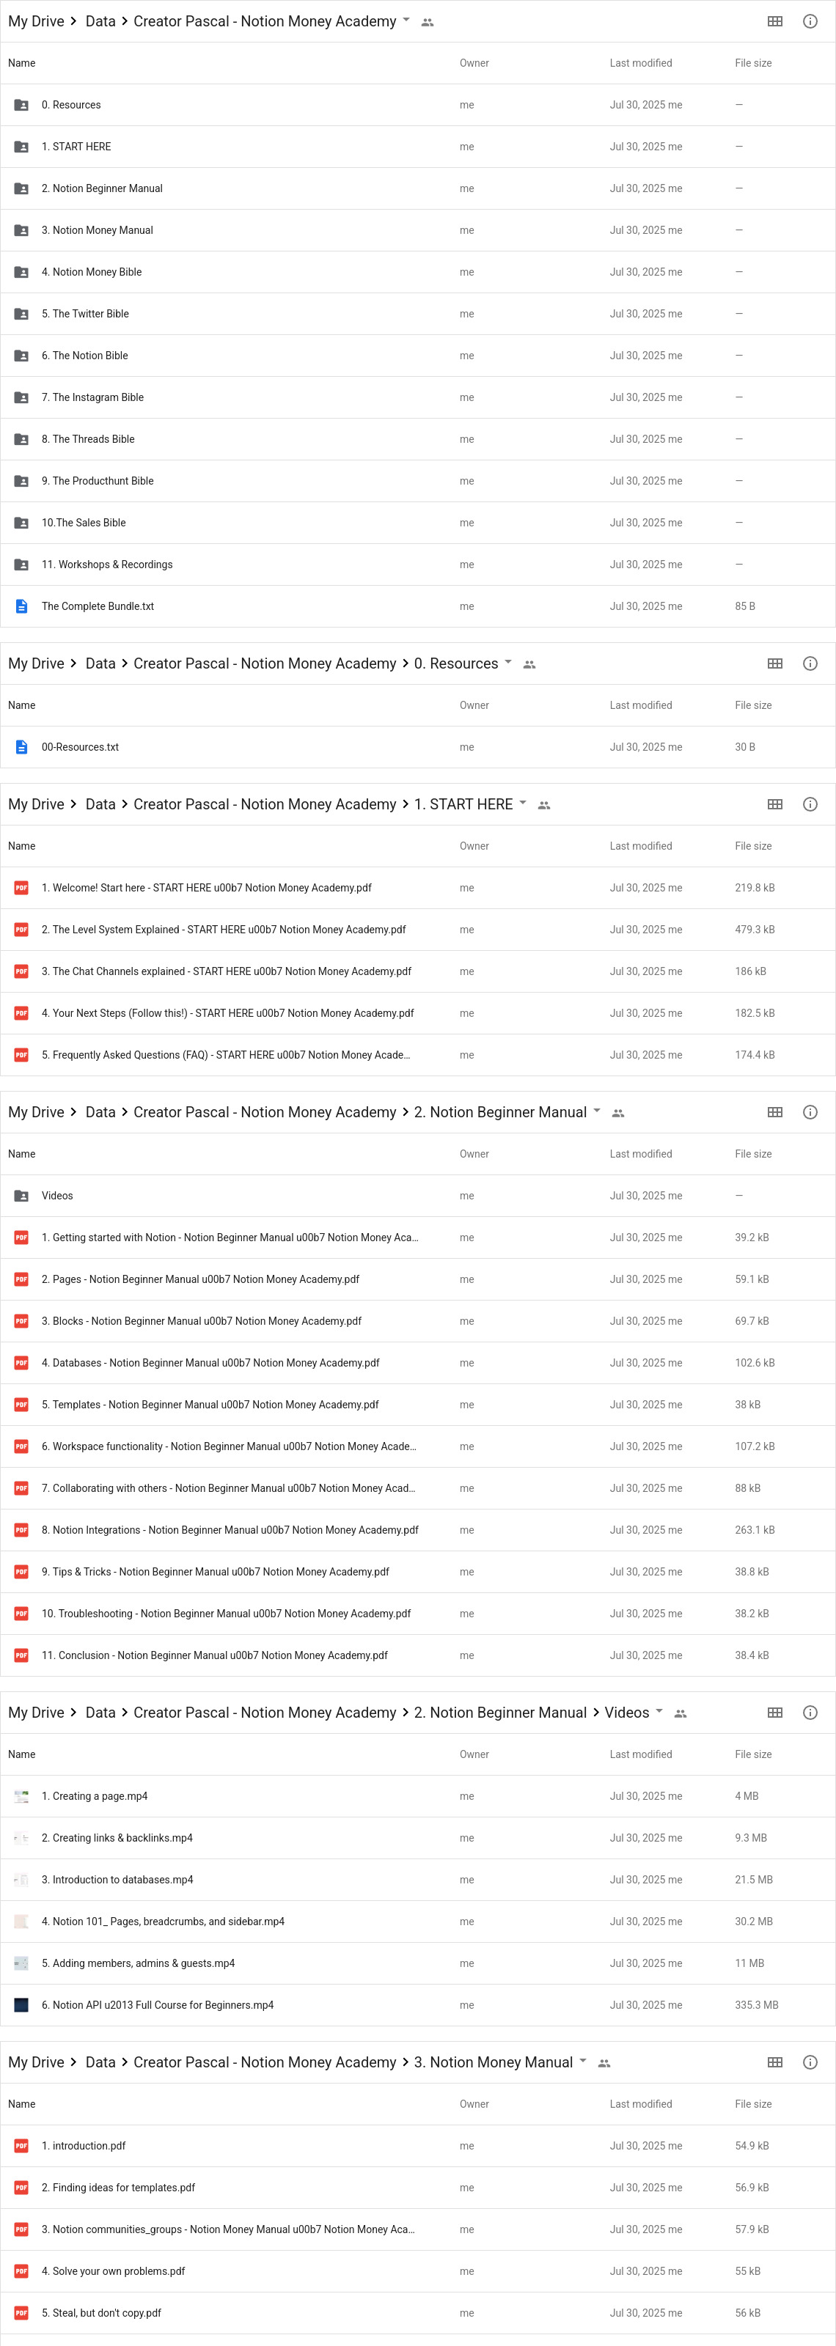Click My Drive breadcrumb in Videos header
Image resolution: width=836 pixels, height=2346 pixels.
point(37,1713)
